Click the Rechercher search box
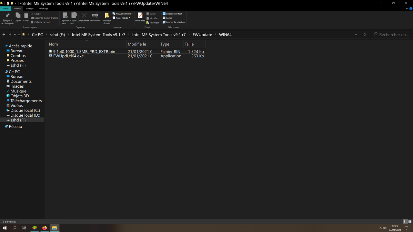413x232 pixels. click(391, 34)
